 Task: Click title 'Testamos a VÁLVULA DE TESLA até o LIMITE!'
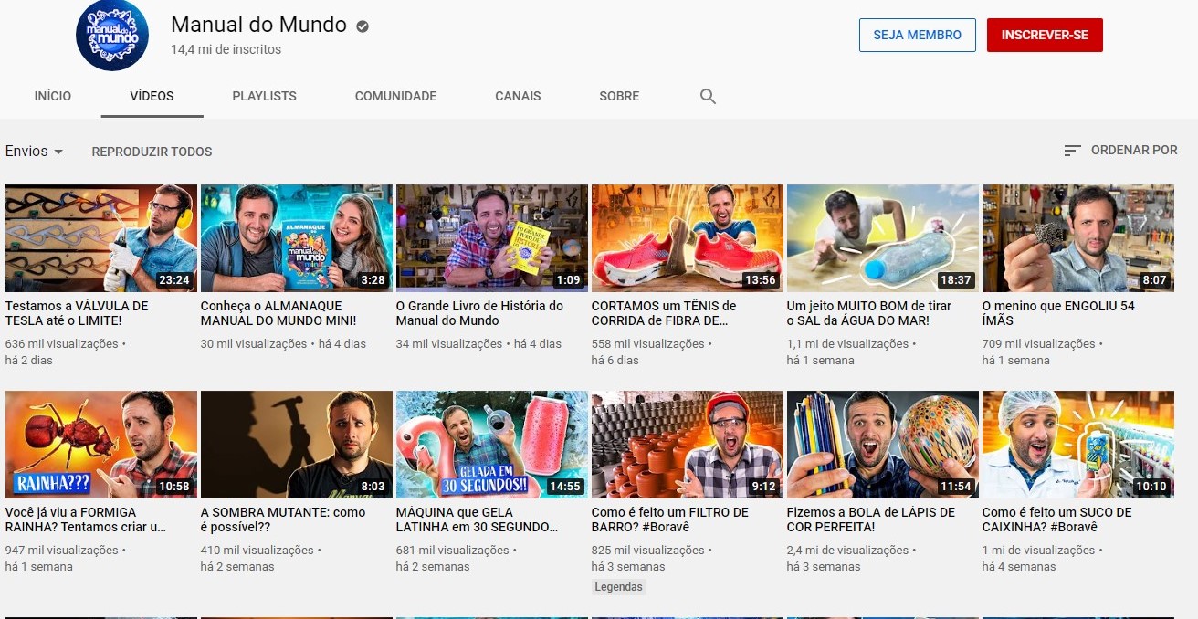pos(77,313)
